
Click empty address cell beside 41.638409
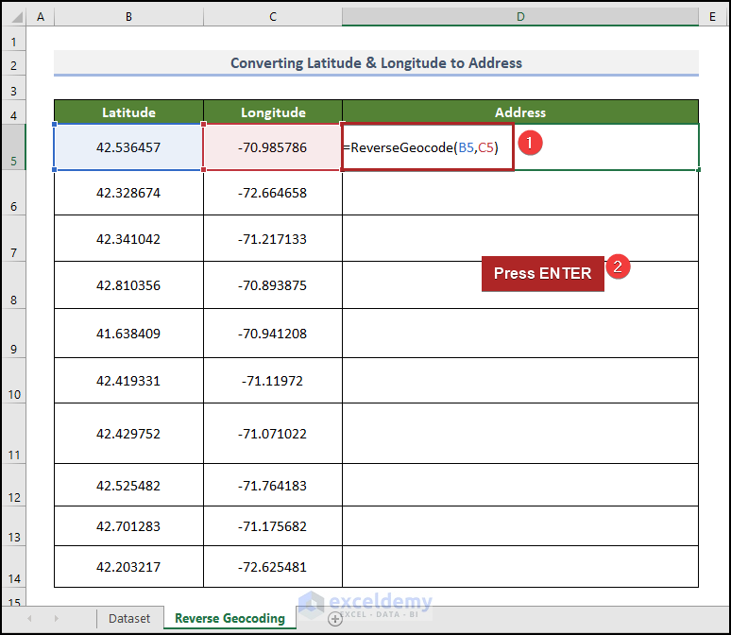[520, 334]
